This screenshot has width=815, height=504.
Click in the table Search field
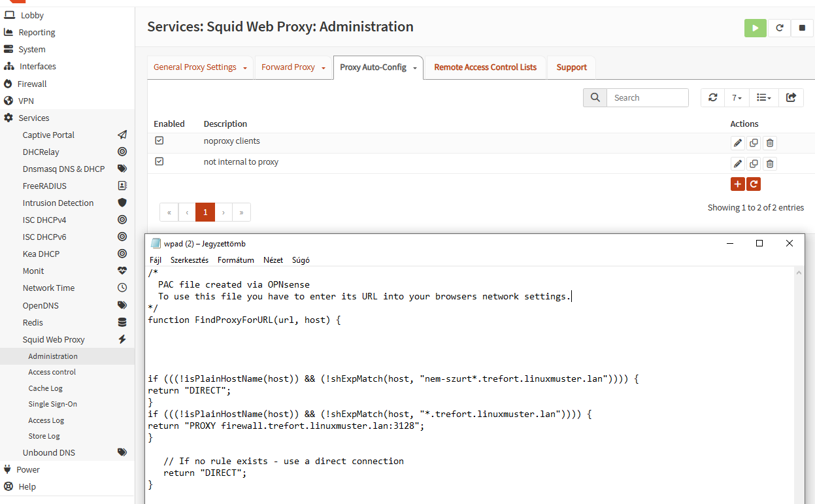click(x=648, y=97)
